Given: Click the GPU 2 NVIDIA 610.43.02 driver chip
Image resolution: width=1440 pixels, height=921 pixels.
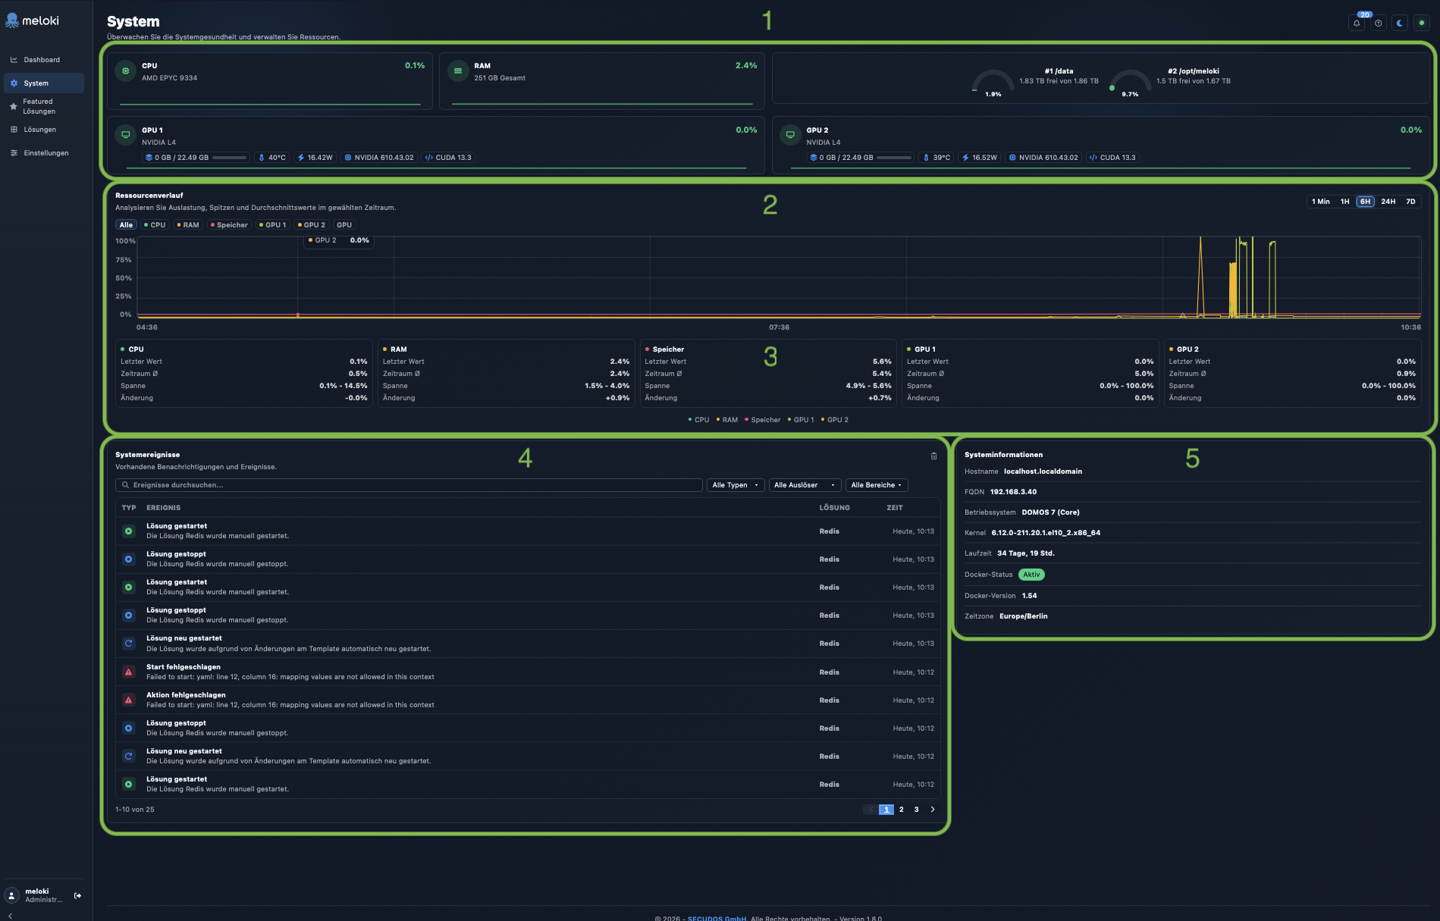Looking at the screenshot, I should point(1043,158).
